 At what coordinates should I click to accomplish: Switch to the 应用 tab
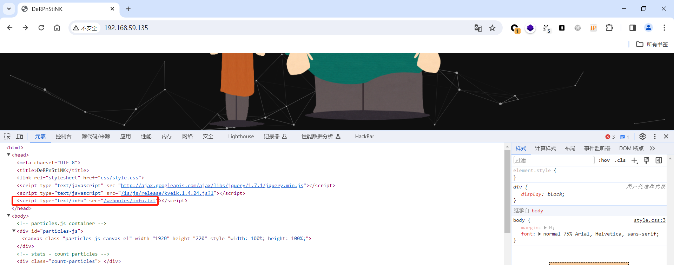click(126, 137)
